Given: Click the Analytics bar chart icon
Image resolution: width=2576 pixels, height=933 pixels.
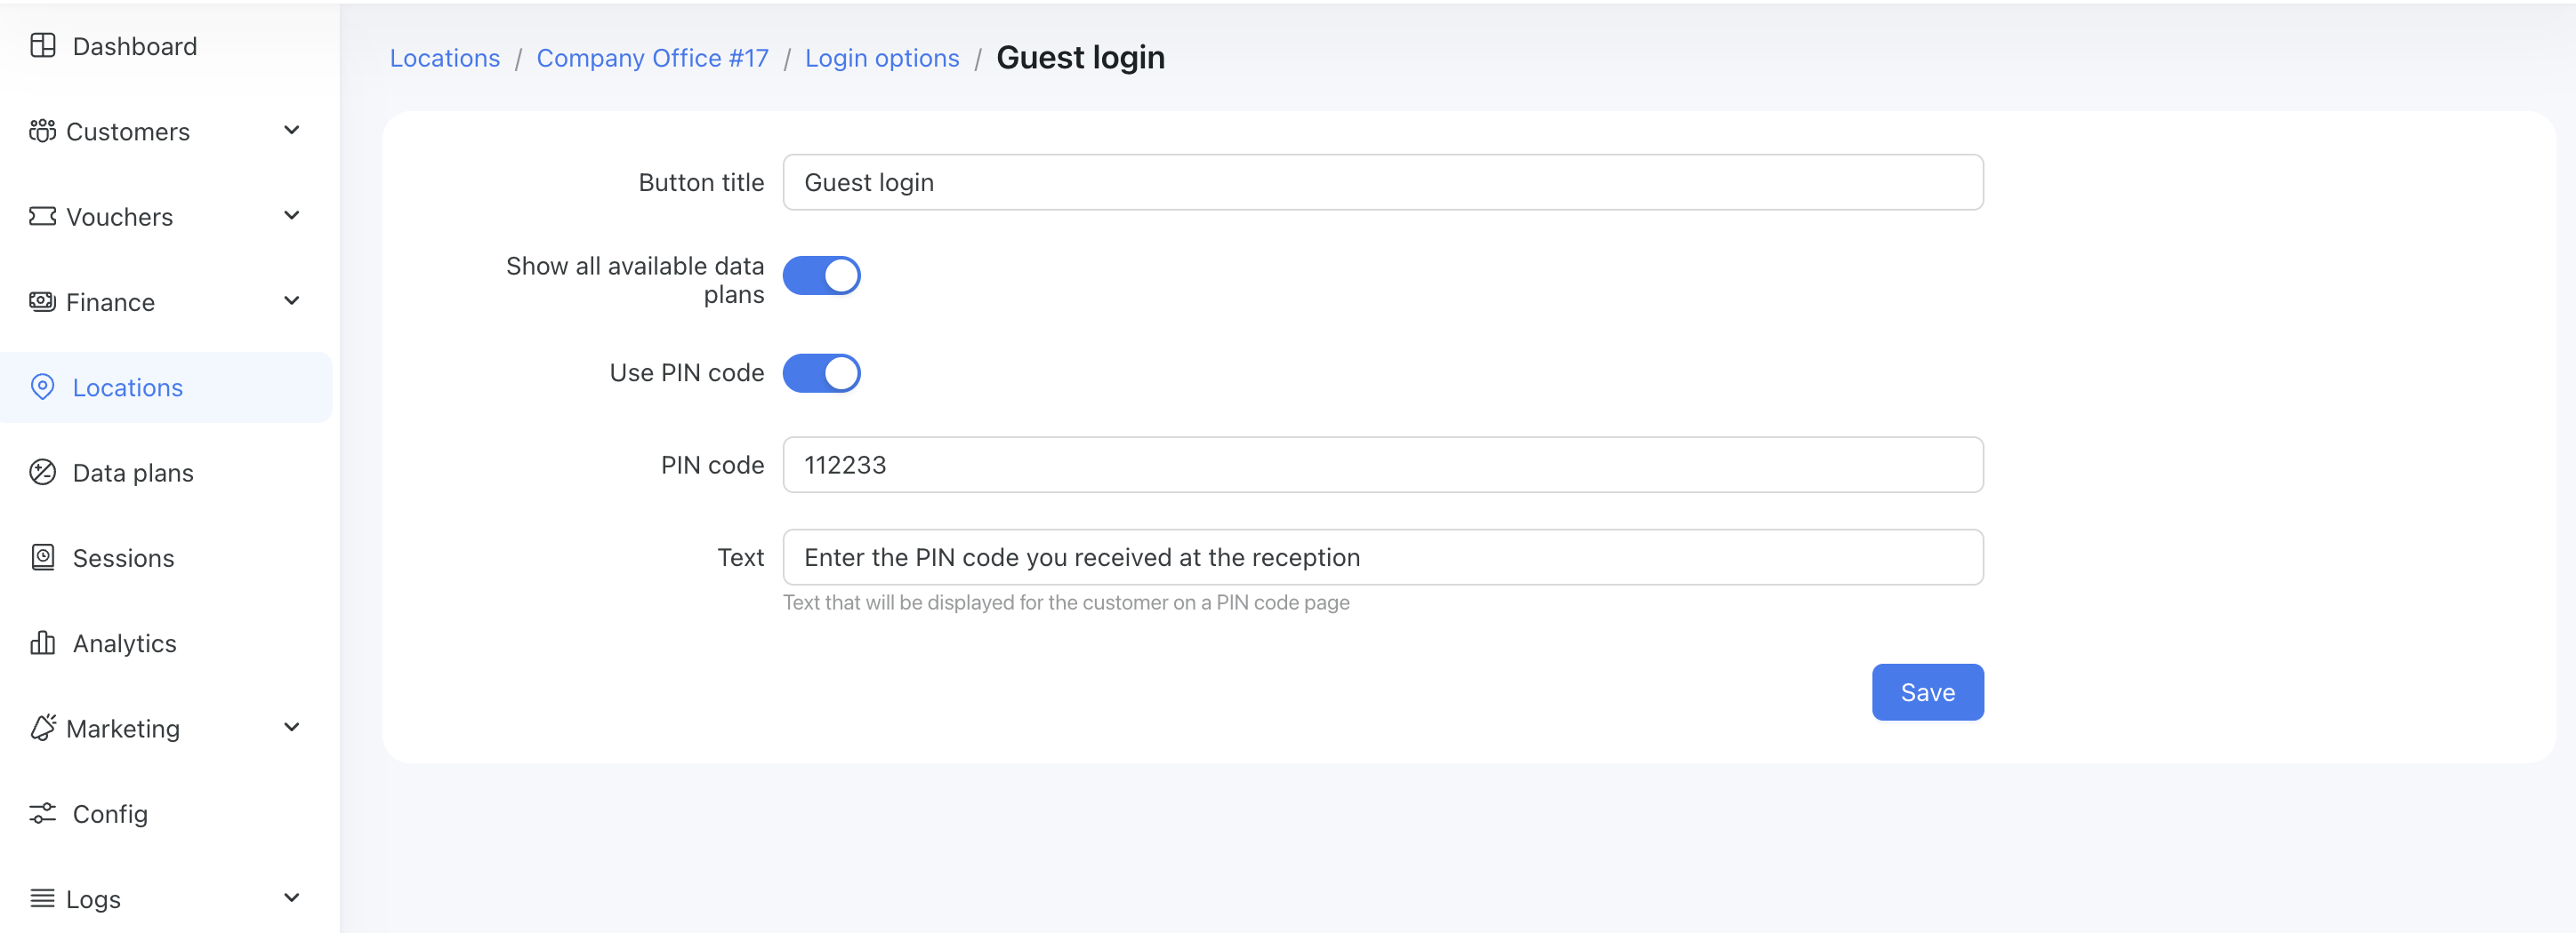Looking at the screenshot, I should (x=42, y=642).
